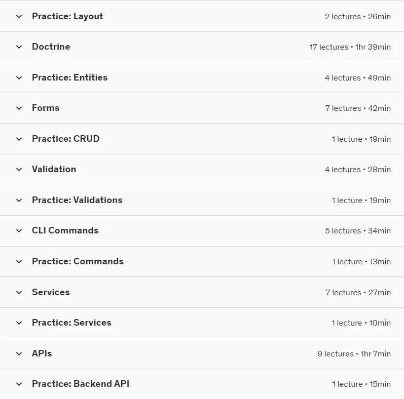404x399 pixels.
Task: Click the '9 lectures • 1hr 7min' label
Action: click(x=354, y=354)
